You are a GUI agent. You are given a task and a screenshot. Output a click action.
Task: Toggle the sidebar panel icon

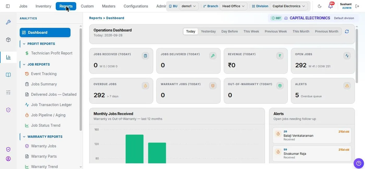point(8,6)
